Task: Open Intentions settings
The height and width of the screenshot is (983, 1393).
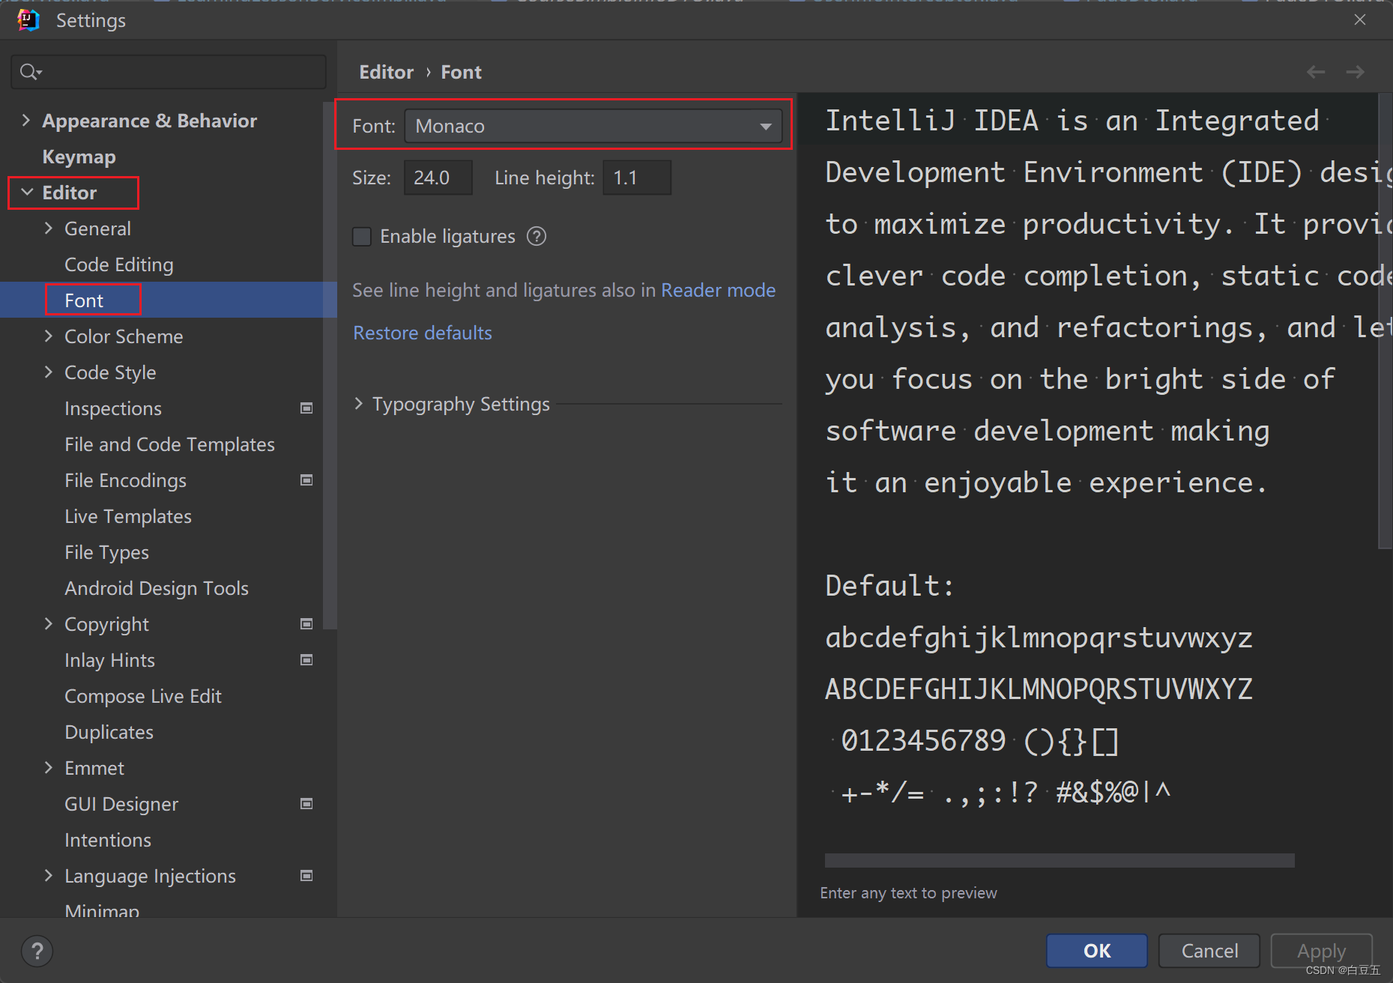Action: (108, 840)
